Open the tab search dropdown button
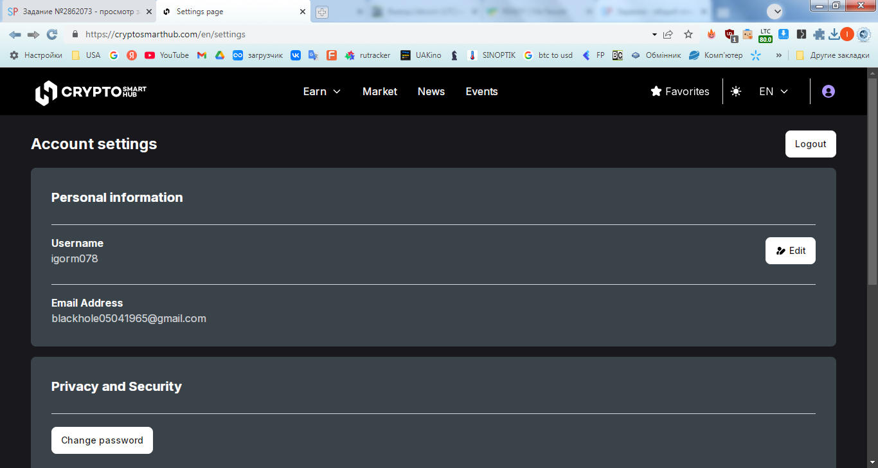The image size is (878, 468). click(x=775, y=11)
